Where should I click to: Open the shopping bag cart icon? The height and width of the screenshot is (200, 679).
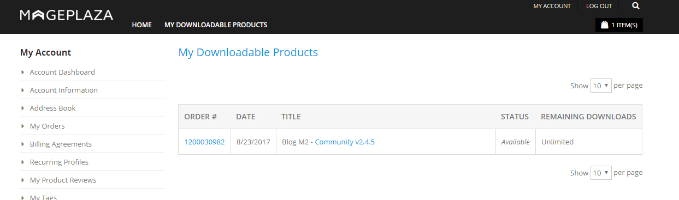(x=604, y=25)
